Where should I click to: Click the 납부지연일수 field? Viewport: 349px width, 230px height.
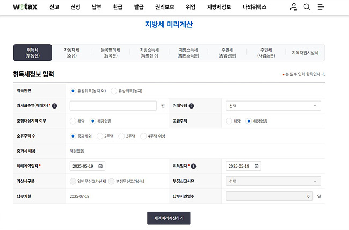(x=269, y=196)
